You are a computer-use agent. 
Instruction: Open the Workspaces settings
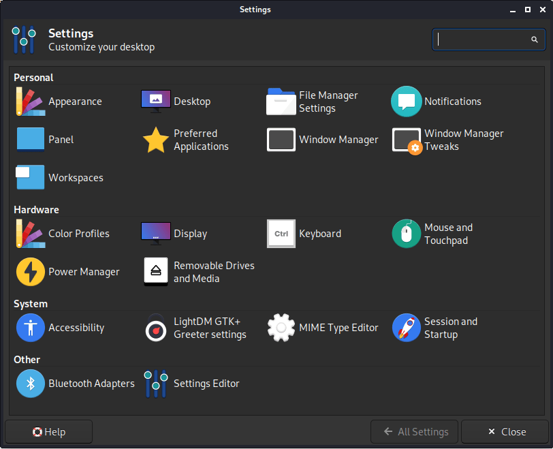[31, 178]
